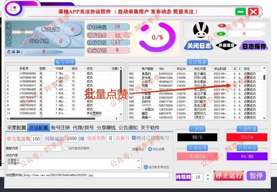Select the 批量关注 radio button
The height and width of the screenshot is (192, 277).
[130, 149]
